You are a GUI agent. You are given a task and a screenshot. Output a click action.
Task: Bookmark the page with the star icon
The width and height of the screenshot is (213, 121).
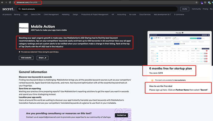pyautogui.click(x=196, y=2)
